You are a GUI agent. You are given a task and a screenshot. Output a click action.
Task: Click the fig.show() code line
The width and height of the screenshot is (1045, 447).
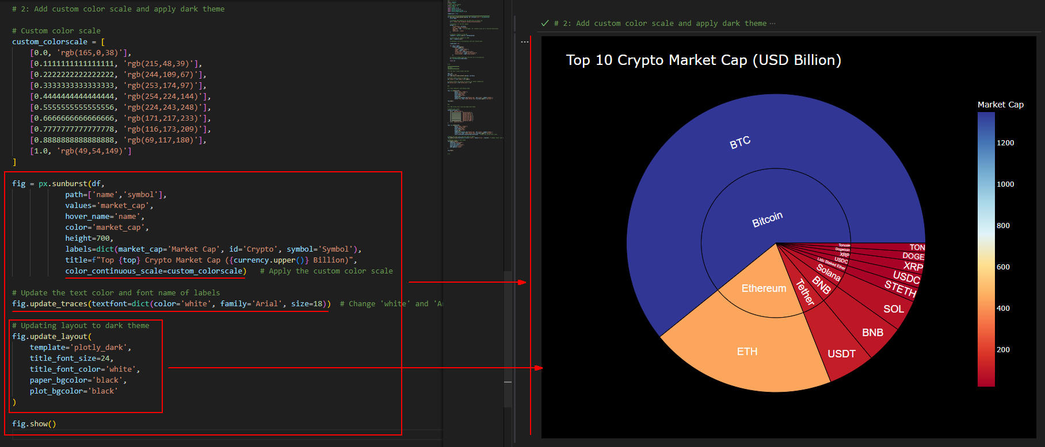coord(34,424)
